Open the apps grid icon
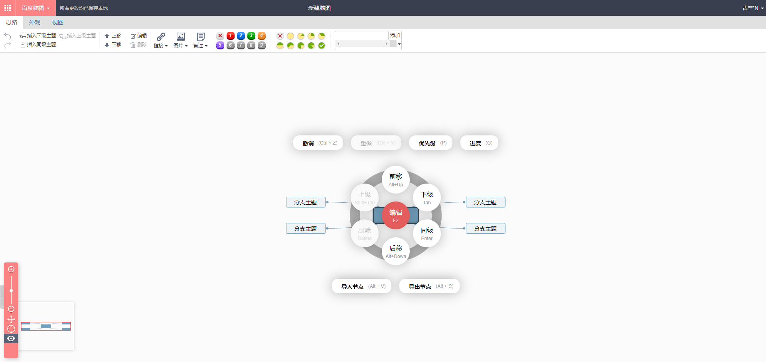The height and width of the screenshot is (362, 766). (x=8, y=8)
